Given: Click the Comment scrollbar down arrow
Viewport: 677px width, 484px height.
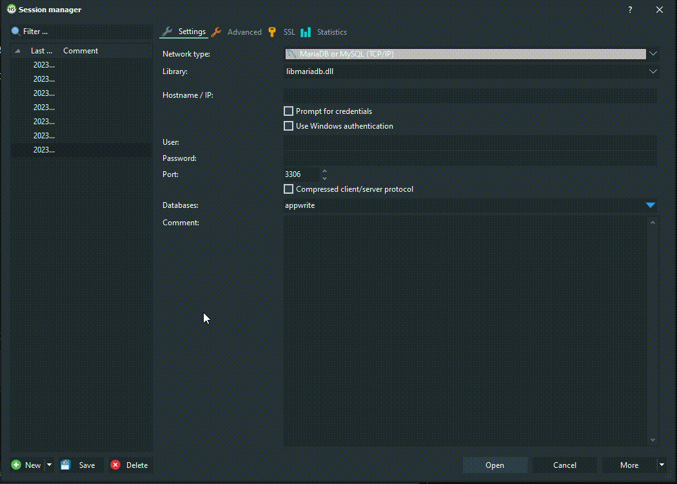Looking at the screenshot, I should (x=652, y=440).
